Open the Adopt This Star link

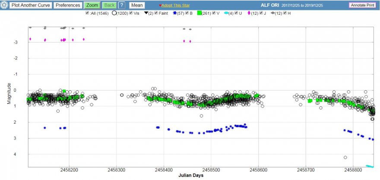176,6
